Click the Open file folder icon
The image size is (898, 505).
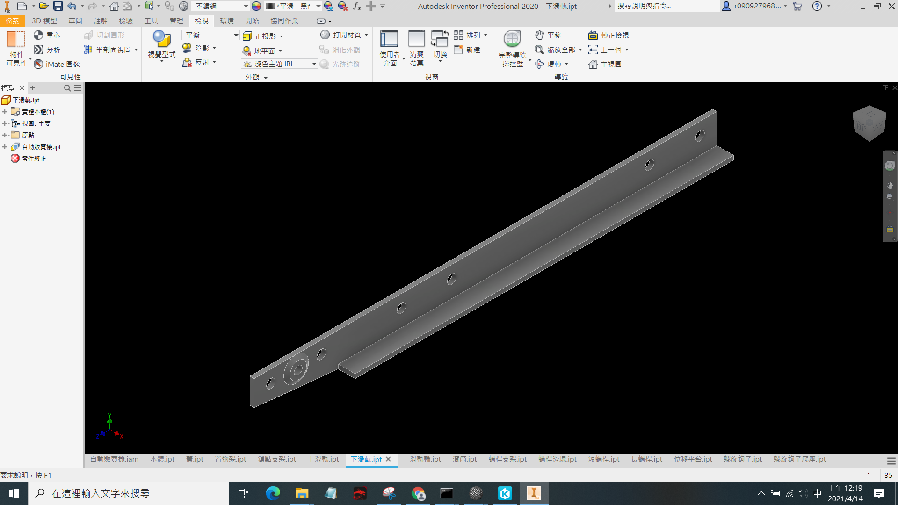[x=43, y=6]
